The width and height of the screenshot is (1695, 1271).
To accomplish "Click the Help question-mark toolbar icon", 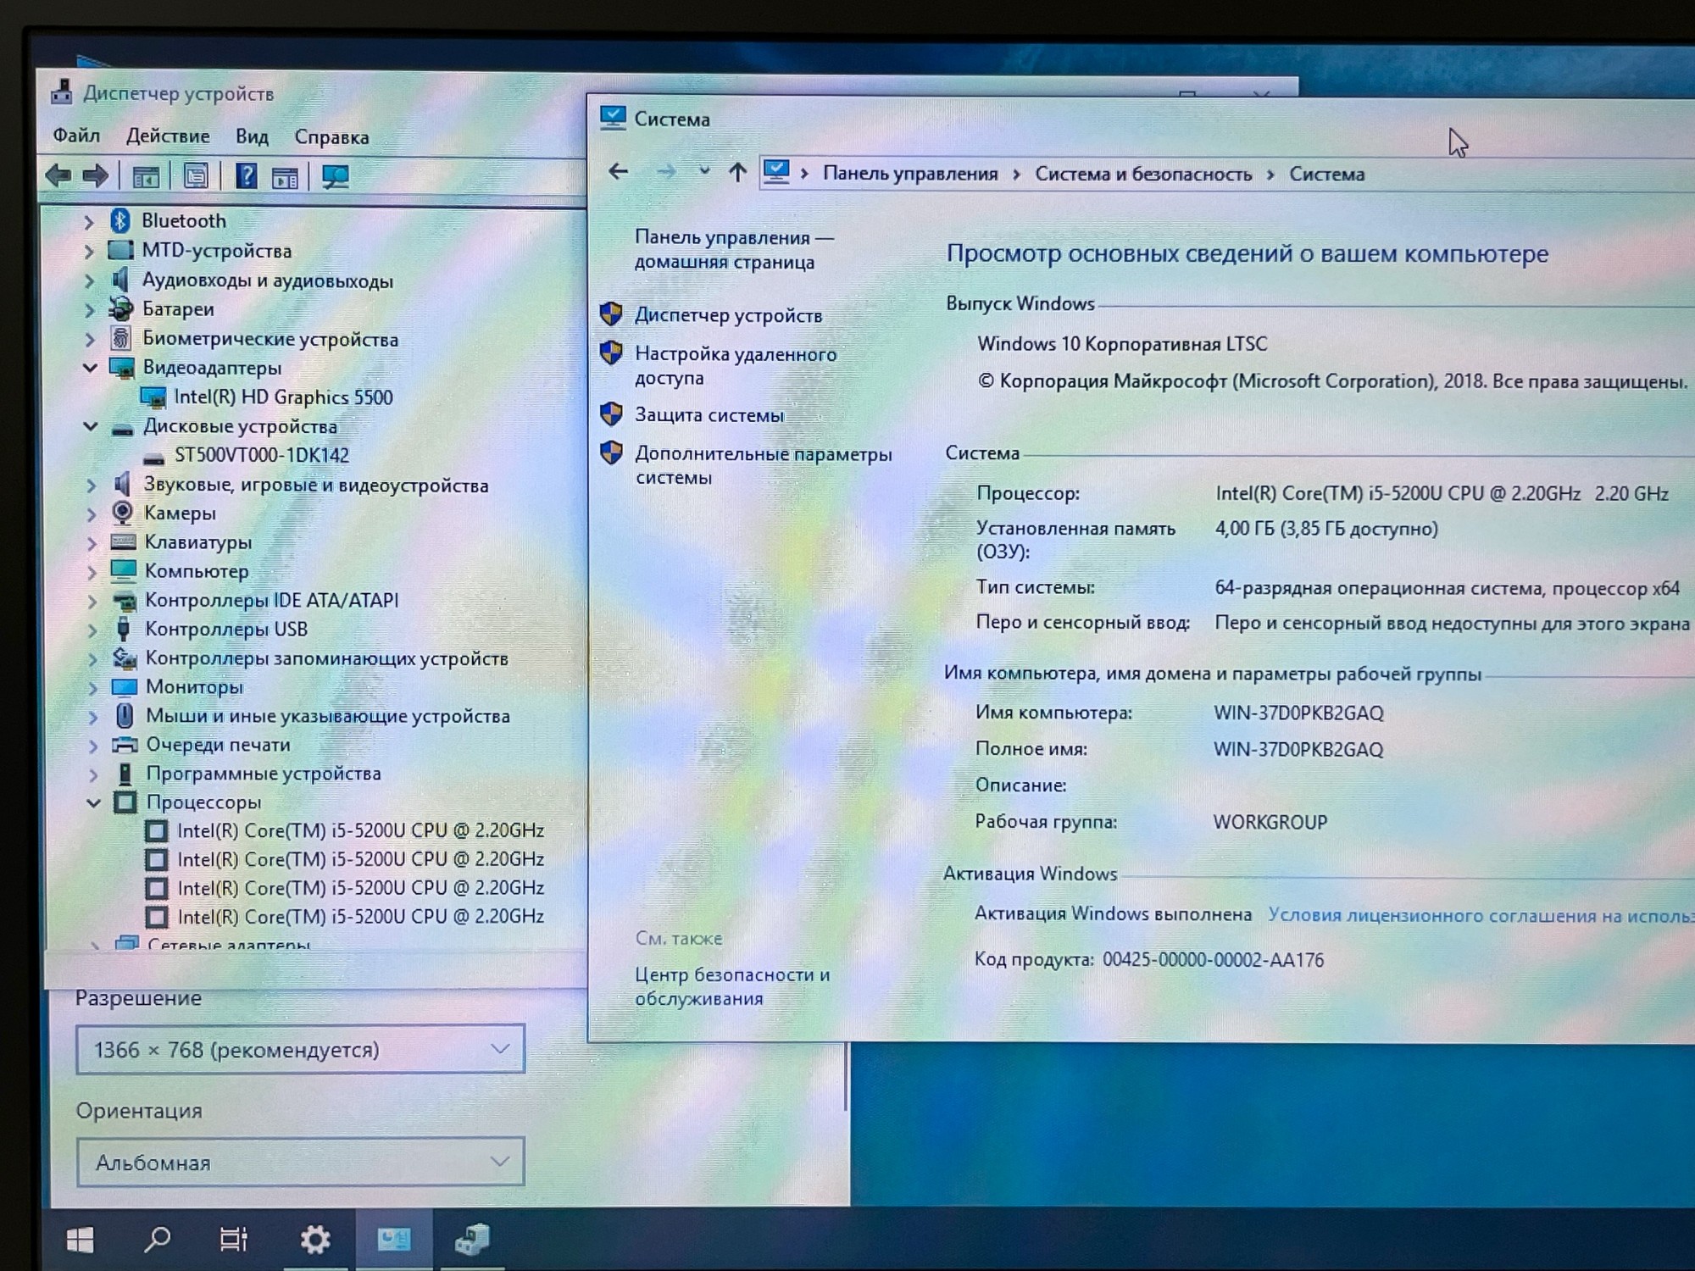I will coord(246,176).
